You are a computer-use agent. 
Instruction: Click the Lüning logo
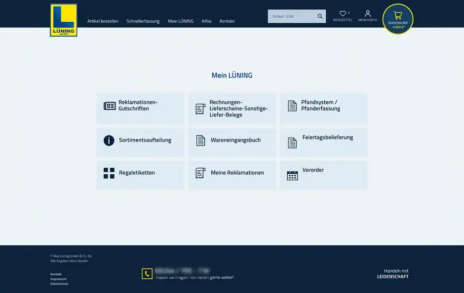(x=63, y=19)
